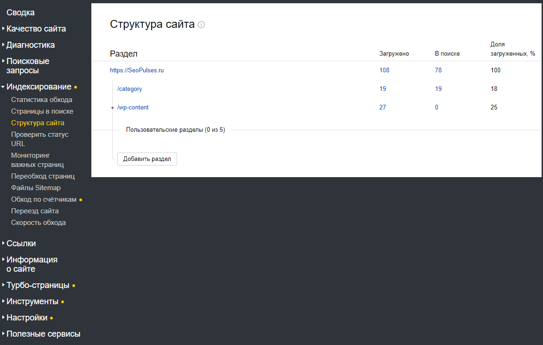Click in-search count 78
This screenshot has width=543, height=345.
(x=438, y=70)
